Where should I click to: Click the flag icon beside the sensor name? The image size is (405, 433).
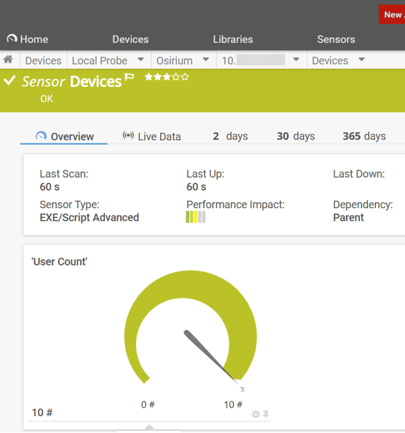(129, 78)
